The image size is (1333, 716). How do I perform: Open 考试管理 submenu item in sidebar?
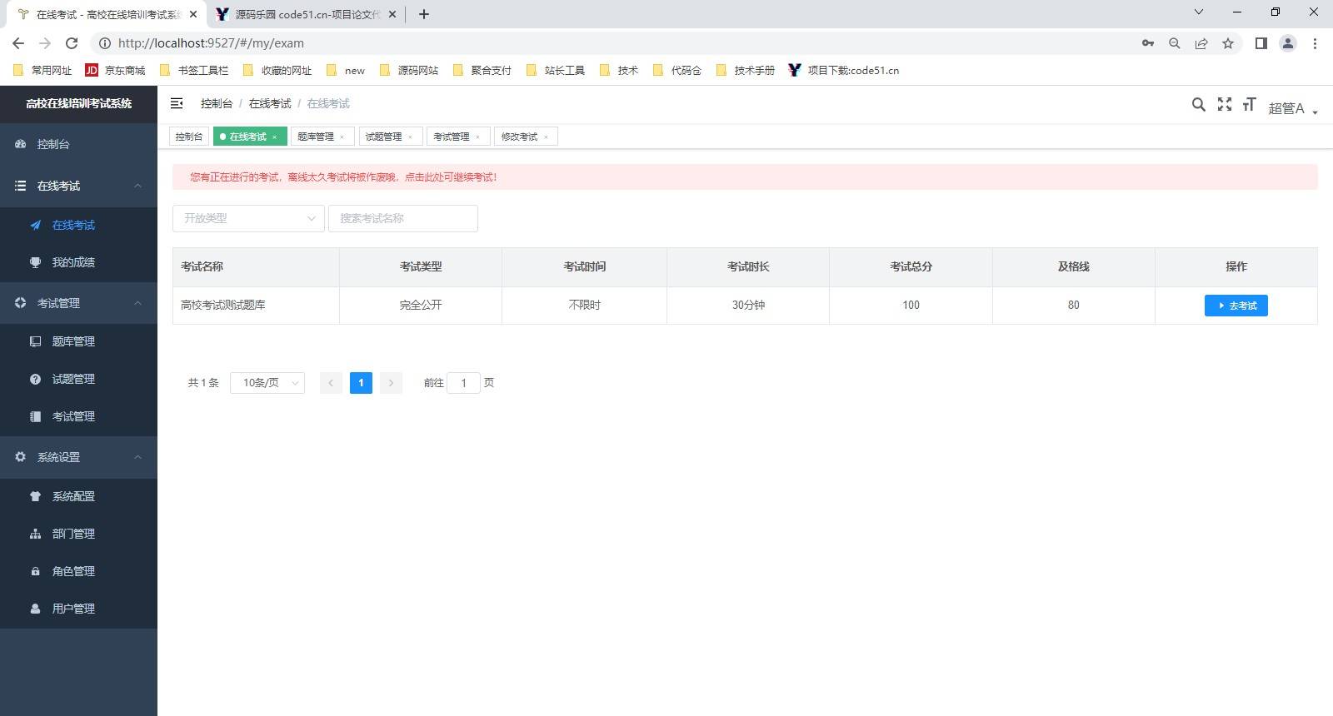click(78, 416)
